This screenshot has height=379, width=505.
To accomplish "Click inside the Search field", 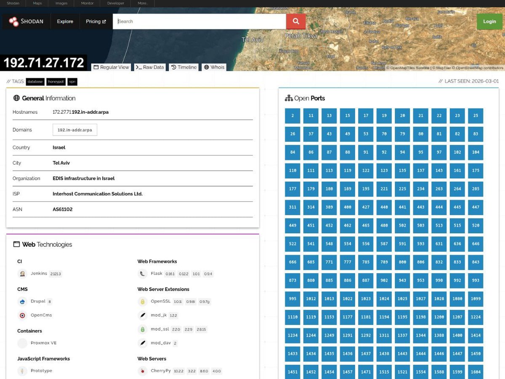I will (199, 21).
